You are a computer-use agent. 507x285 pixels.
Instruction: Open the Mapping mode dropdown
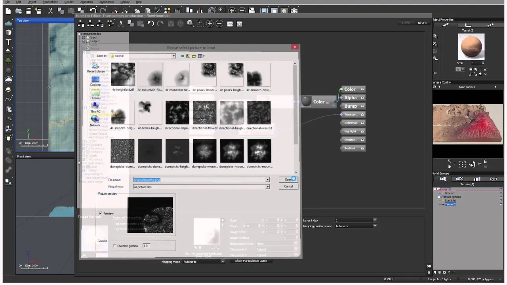pos(223,262)
